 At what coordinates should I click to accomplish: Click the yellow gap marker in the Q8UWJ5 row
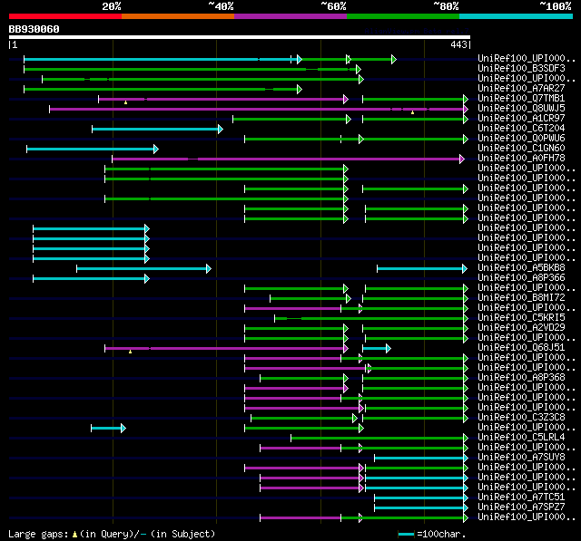point(412,112)
